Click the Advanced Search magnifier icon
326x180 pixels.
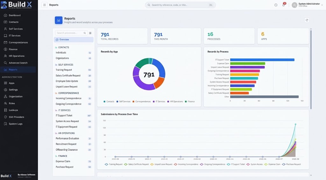[5, 63]
